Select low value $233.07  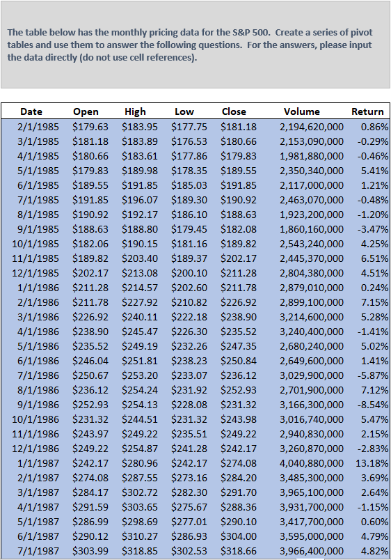[x=189, y=375]
